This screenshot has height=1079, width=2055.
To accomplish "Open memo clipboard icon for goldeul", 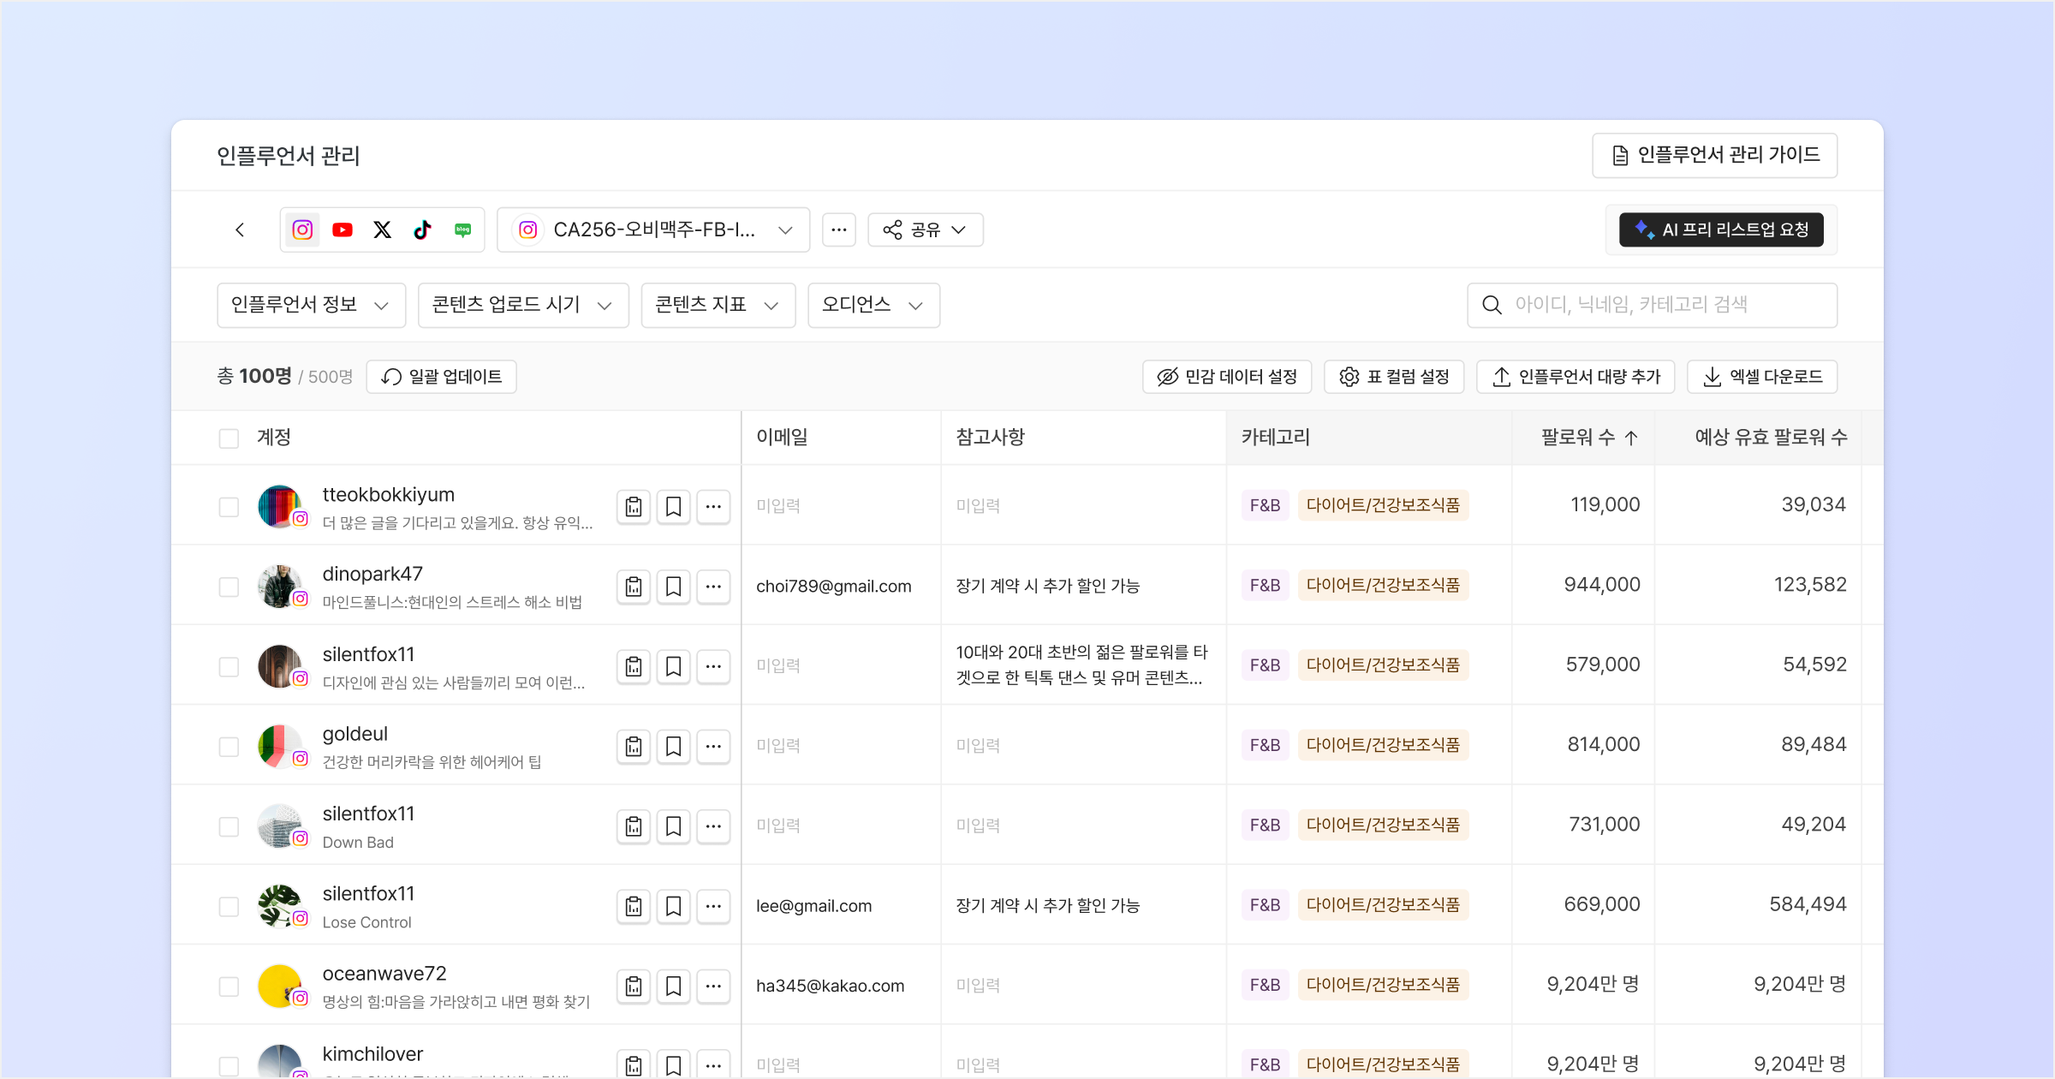I will click(634, 747).
